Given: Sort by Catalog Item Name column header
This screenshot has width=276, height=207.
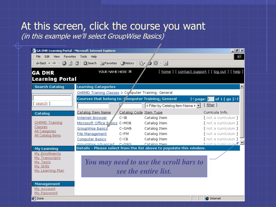Looking at the screenshot, I should pos(94,112).
